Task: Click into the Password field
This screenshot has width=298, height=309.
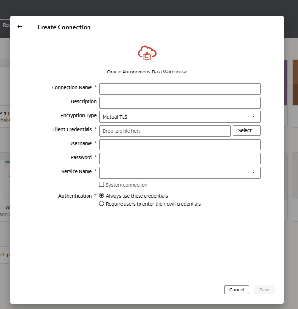Action: point(180,159)
